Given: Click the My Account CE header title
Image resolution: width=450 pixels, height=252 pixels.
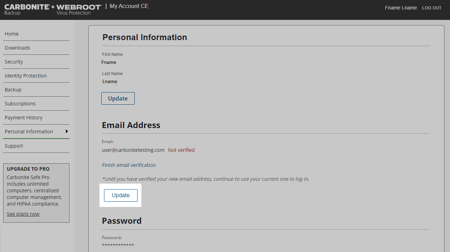Looking at the screenshot, I should point(129,6).
